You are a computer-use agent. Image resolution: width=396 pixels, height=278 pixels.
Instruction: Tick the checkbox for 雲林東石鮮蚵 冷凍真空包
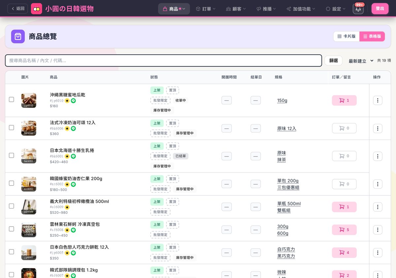coord(12,229)
